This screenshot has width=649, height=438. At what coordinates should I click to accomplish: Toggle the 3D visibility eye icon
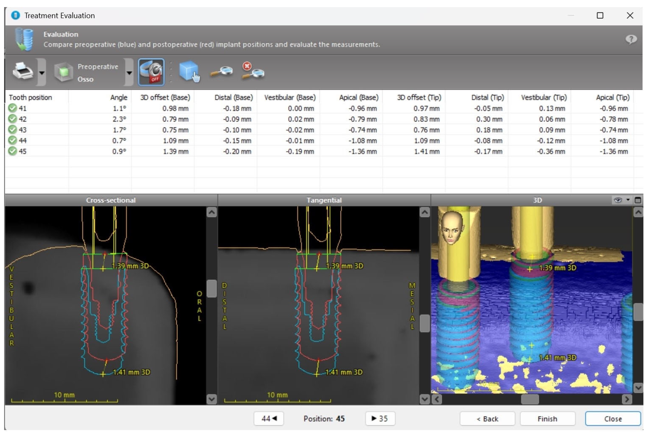coord(618,200)
